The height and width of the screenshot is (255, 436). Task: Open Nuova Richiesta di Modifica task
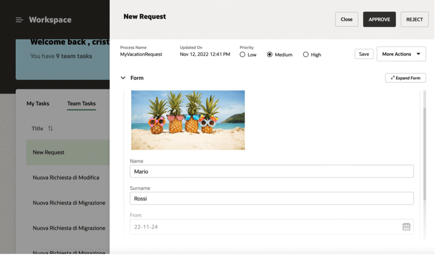pos(66,177)
